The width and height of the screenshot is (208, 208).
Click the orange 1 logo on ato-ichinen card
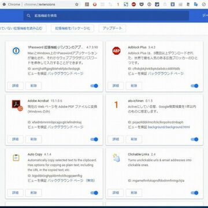(116, 105)
